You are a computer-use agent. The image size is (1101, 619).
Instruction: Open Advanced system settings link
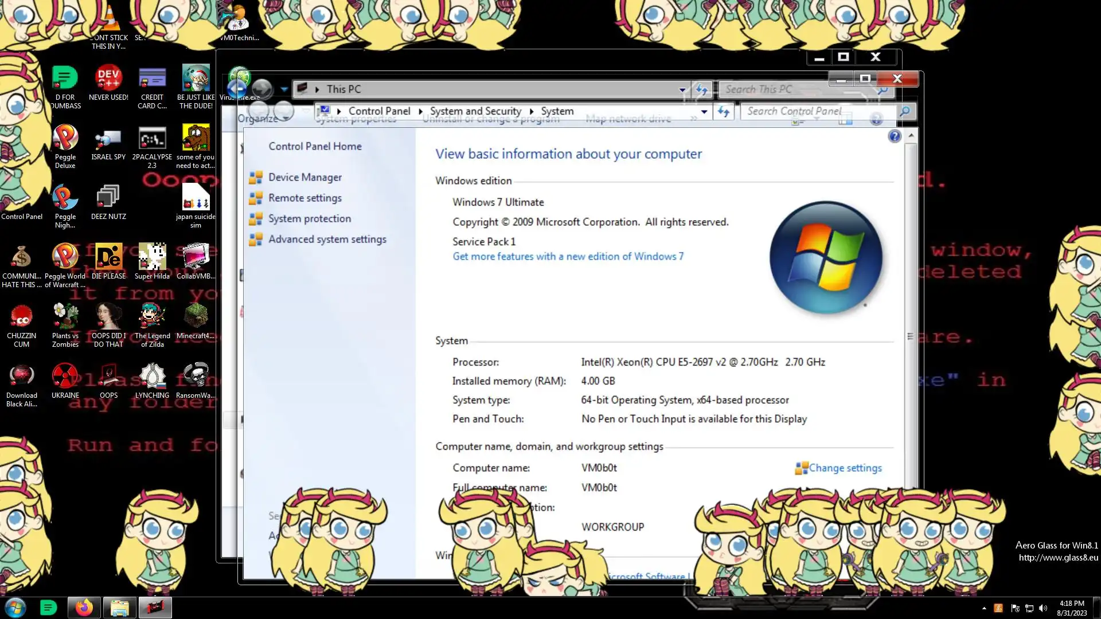(327, 240)
